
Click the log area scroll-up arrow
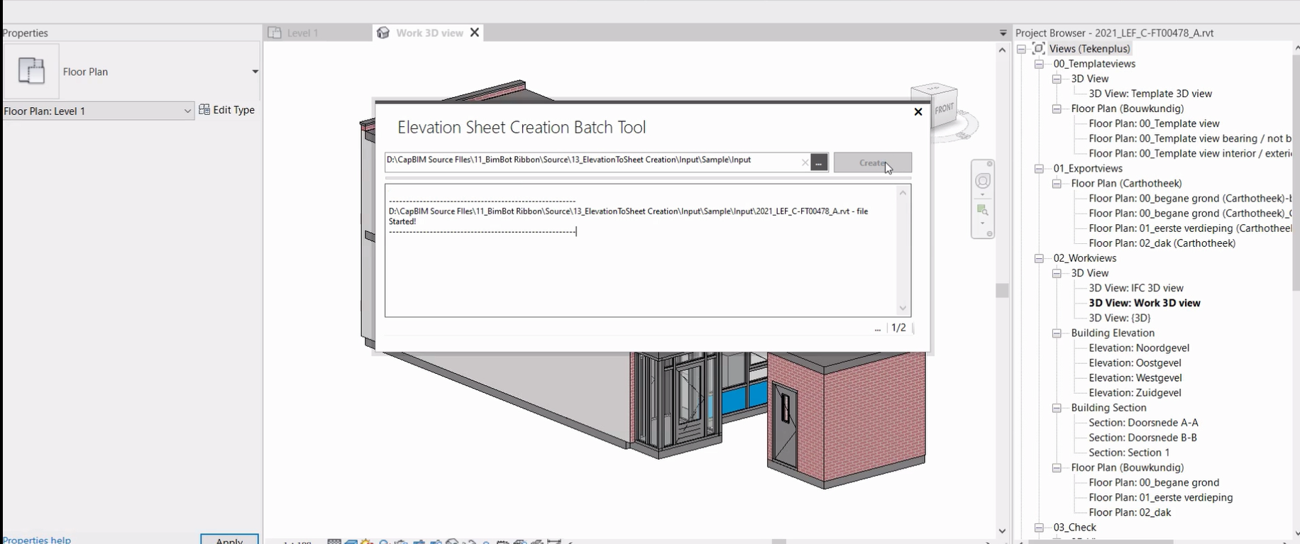[903, 193]
